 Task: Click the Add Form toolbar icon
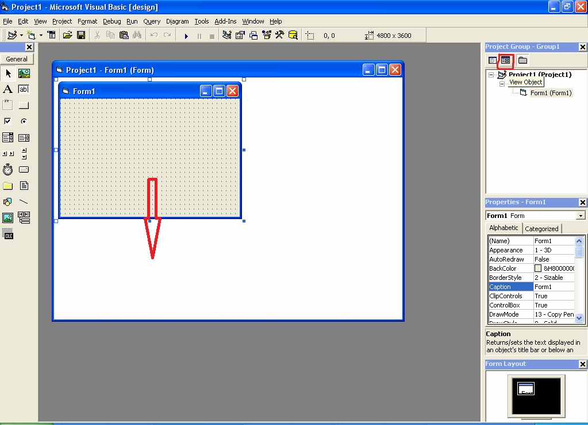tap(31, 35)
